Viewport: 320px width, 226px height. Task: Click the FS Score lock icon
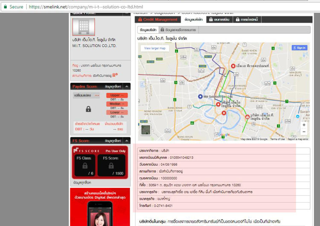pyautogui.click(x=111, y=165)
